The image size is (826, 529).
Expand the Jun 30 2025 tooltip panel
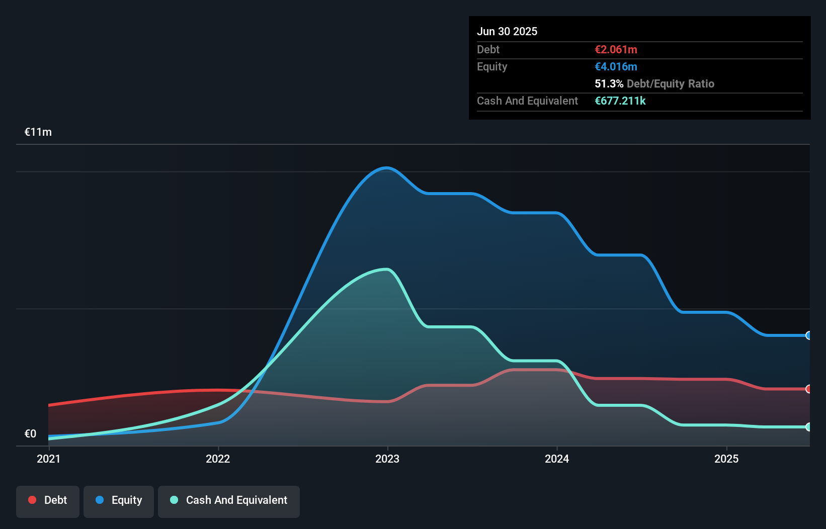click(508, 31)
